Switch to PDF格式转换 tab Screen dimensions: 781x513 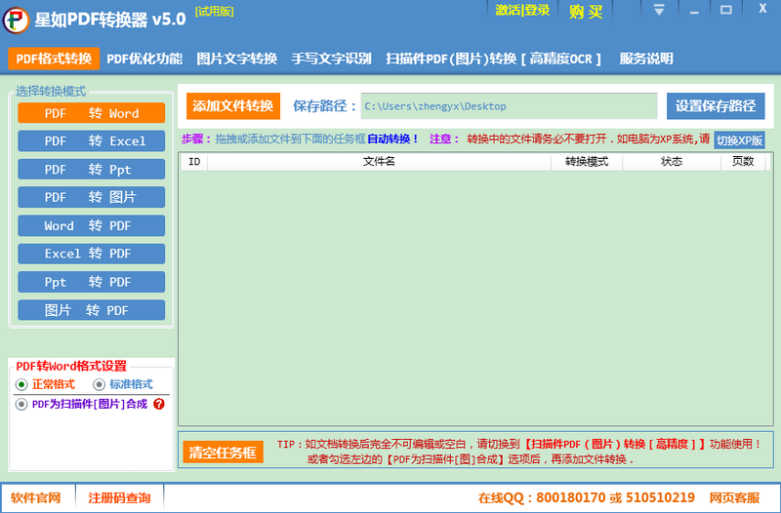point(54,59)
